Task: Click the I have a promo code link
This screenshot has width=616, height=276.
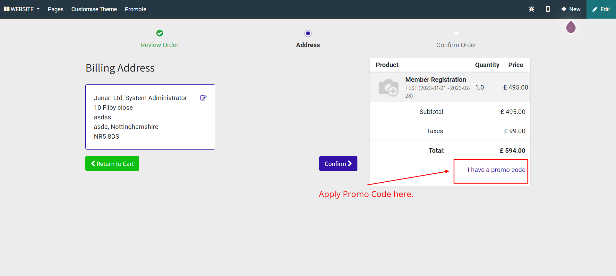Action: pyautogui.click(x=496, y=170)
